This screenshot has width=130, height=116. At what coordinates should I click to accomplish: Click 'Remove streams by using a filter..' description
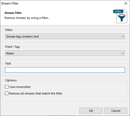tap(27, 18)
